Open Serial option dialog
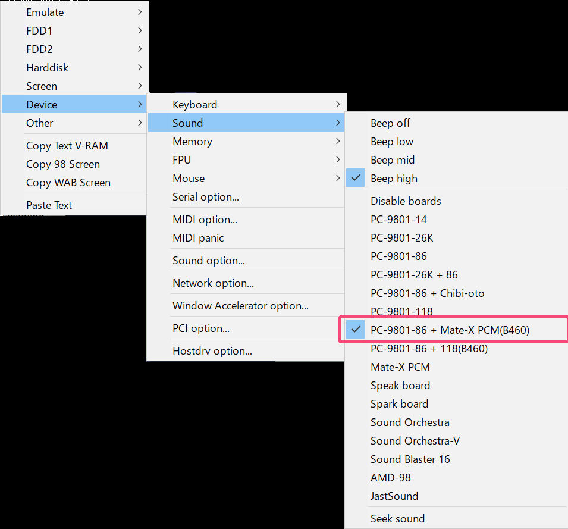 click(246, 197)
